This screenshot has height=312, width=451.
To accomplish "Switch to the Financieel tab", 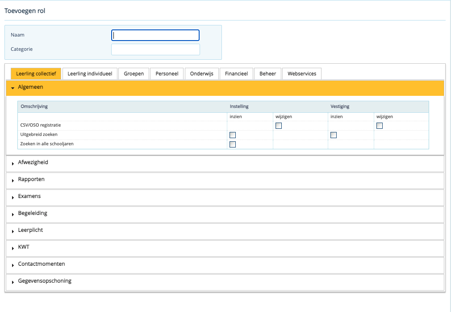I will (236, 74).
